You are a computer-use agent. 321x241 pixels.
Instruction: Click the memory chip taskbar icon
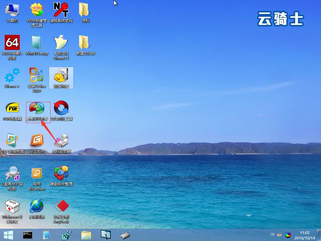(x=125, y=235)
